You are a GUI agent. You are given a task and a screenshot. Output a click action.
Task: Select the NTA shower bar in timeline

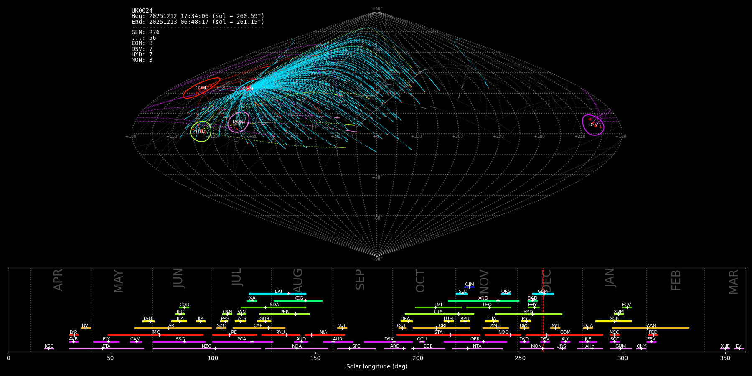477,348
